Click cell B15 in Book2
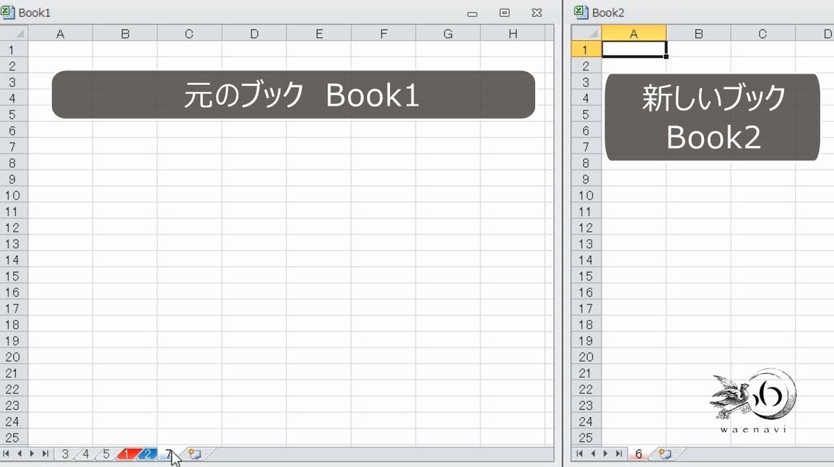 (698, 276)
